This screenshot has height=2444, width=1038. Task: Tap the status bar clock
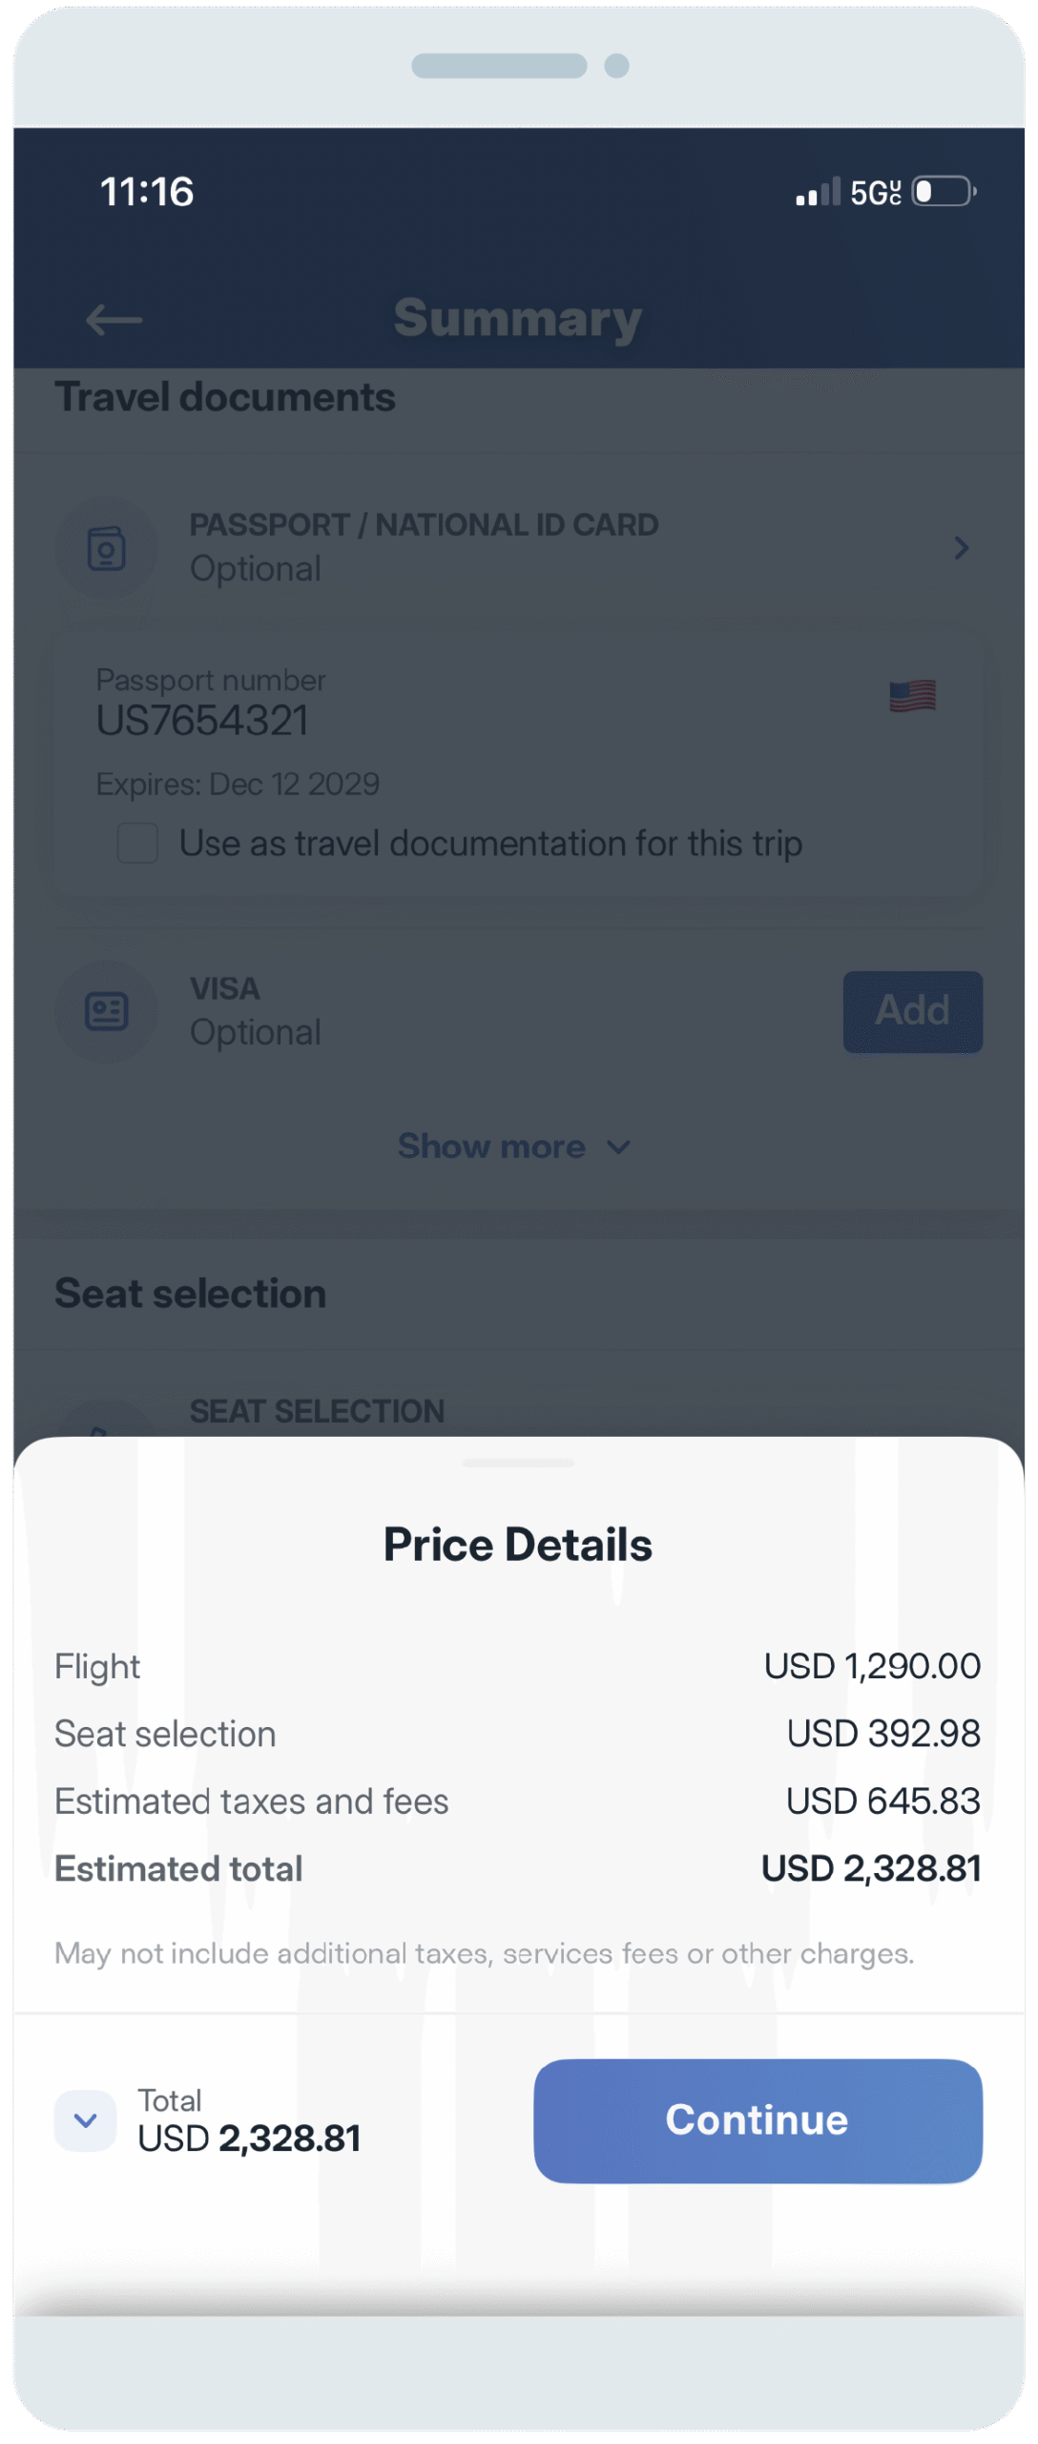147,192
